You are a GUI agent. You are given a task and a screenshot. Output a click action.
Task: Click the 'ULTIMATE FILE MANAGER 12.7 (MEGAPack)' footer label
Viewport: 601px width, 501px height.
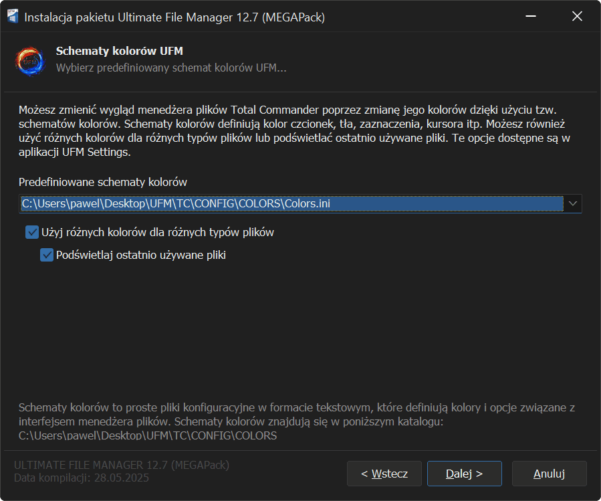(121, 466)
